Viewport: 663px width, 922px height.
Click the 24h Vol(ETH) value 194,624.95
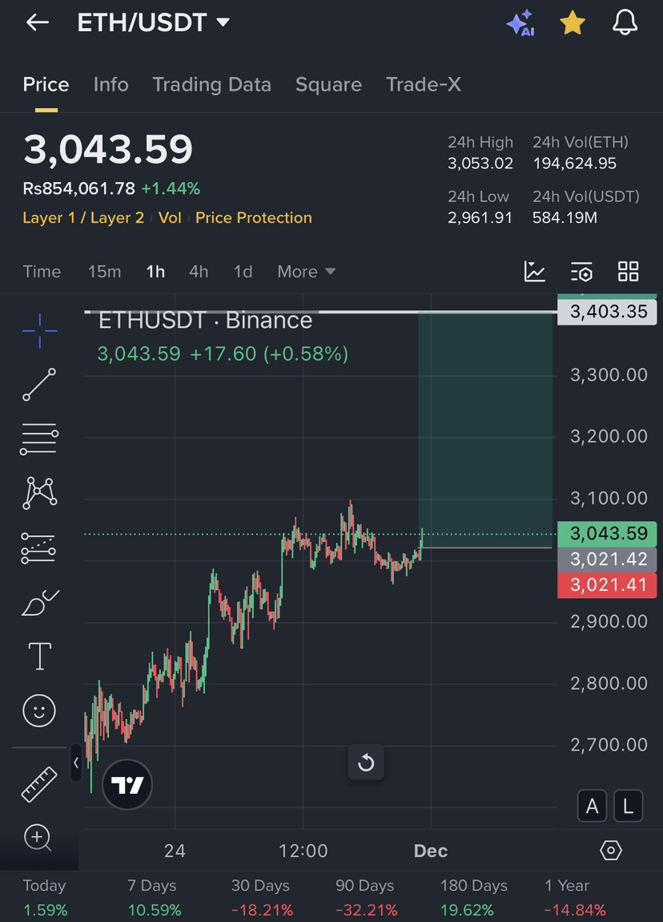(574, 164)
